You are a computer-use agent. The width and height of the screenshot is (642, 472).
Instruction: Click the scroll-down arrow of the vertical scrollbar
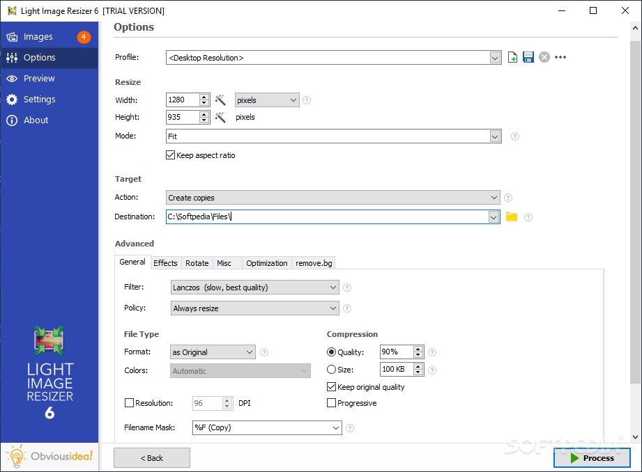click(x=635, y=436)
